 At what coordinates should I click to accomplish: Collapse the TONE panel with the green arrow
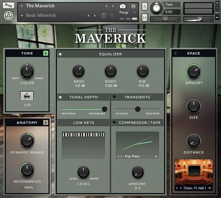46,53
